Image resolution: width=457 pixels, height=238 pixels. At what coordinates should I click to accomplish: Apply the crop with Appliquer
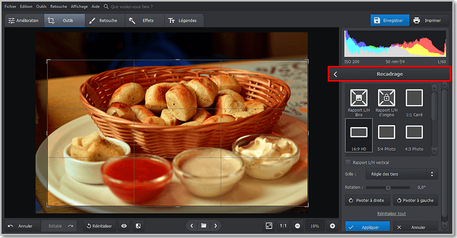pos(367,226)
